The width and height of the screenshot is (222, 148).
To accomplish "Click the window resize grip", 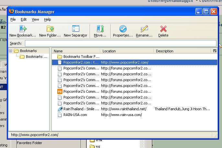I will pos(216,136).
